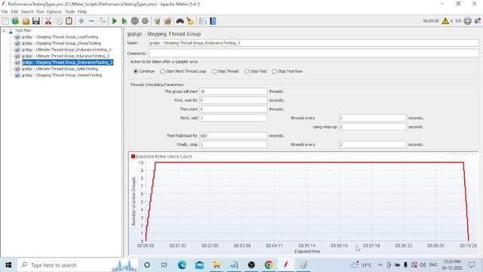The height and width of the screenshot is (272, 483).
Task: Open the Run menu
Action: tap(40, 12)
